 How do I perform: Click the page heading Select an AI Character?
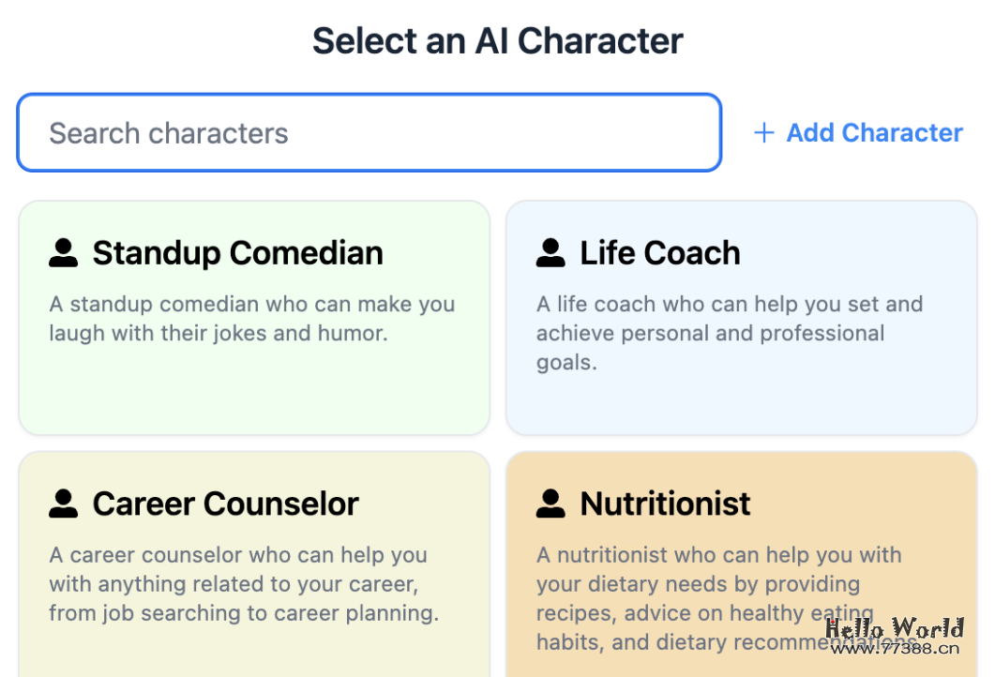pyautogui.click(x=497, y=40)
